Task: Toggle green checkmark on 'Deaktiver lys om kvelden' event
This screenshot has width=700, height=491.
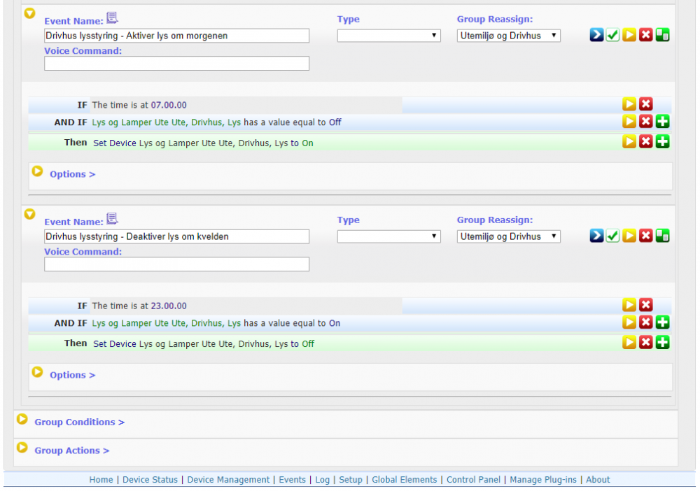Action: (x=612, y=236)
